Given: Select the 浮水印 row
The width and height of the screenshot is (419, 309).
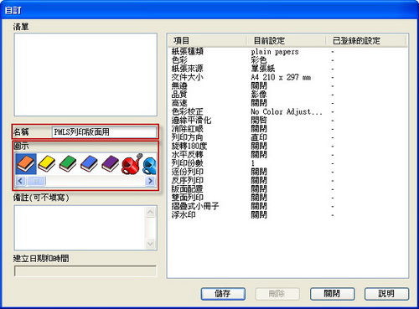Looking at the screenshot, I should [x=287, y=215].
